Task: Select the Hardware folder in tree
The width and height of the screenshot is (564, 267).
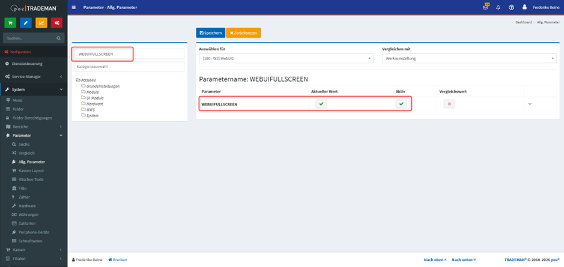Action: click(x=92, y=104)
